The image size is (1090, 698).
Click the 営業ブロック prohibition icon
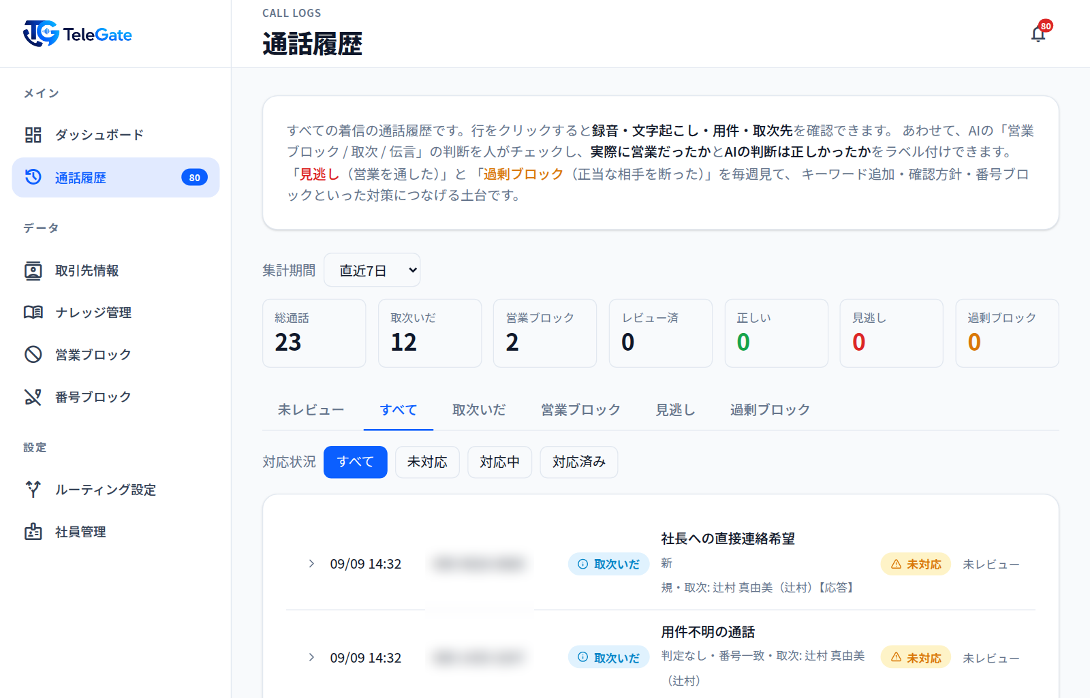(x=33, y=354)
